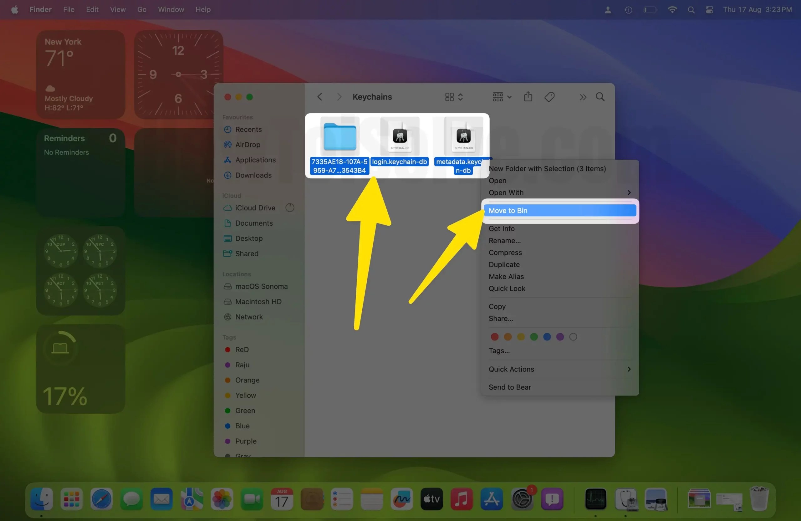Open the grouping dropdown in the toolbar
This screenshot has width=801, height=521.
point(501,97)
